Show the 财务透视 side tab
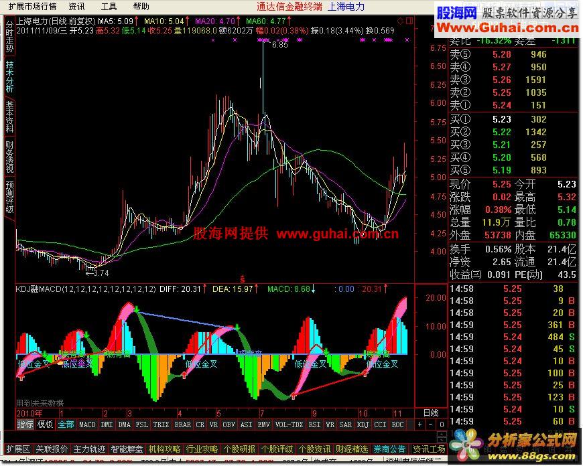This screenshot has width=583, height=466. tap(9, 157)
